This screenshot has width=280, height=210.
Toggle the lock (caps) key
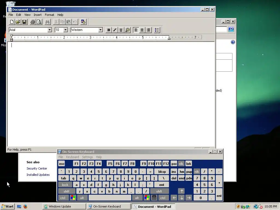[65, 185]
